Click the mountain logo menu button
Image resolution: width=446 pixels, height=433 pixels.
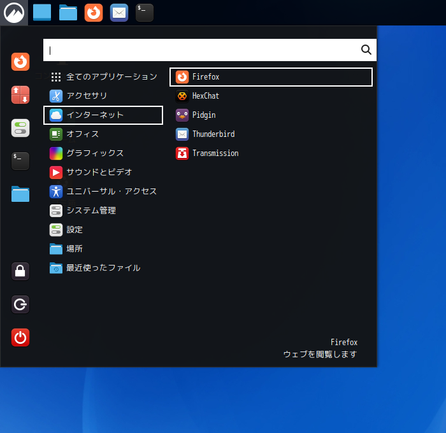point(13,13)
